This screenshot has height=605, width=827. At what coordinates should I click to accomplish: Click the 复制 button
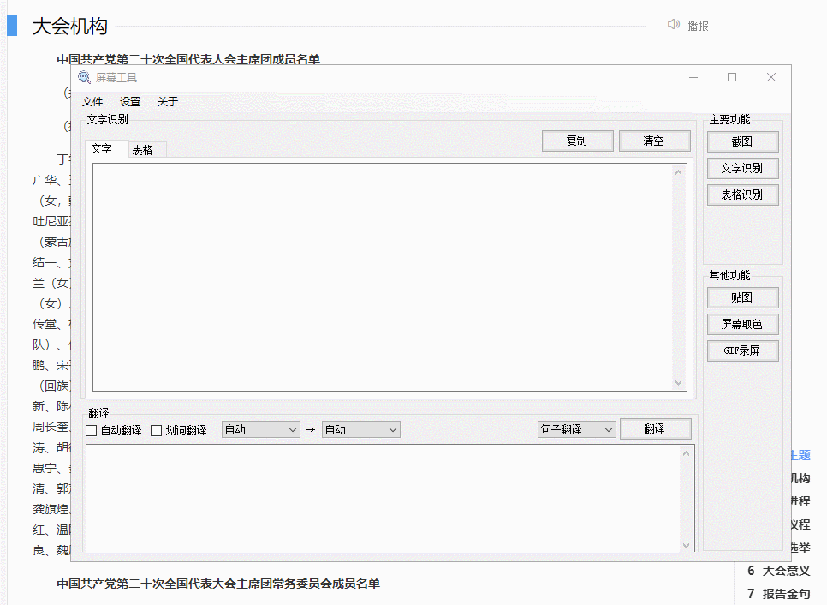coord(578,141)
